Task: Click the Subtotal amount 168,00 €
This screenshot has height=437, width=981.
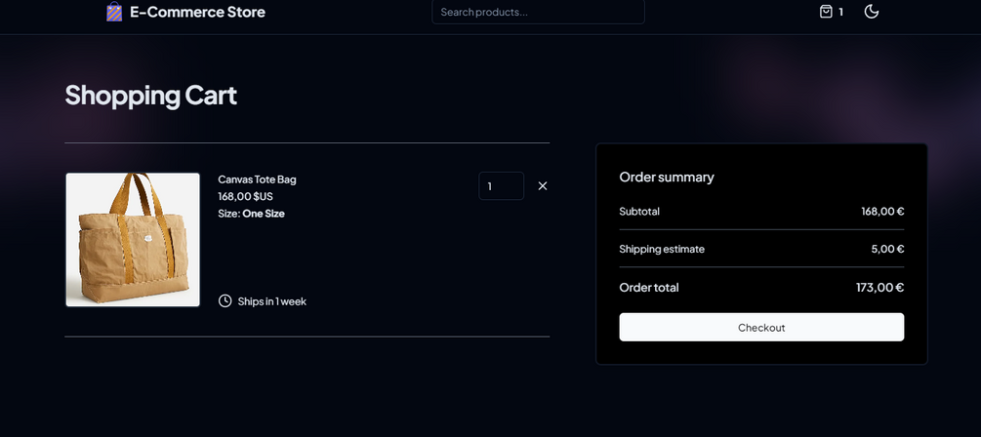Action: pos(882,212)
